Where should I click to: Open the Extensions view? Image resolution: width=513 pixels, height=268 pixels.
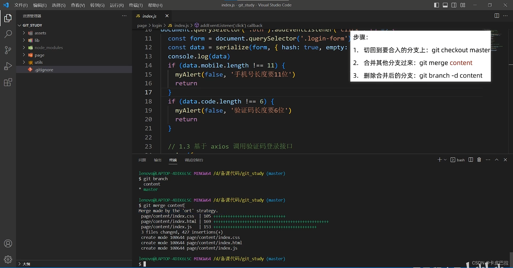point(8,82)
